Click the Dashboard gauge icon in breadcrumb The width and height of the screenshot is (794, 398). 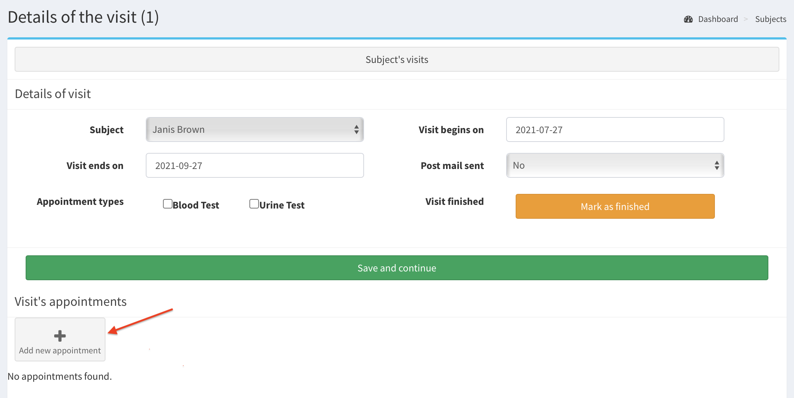pyautogui.click(x=688, y=19)
